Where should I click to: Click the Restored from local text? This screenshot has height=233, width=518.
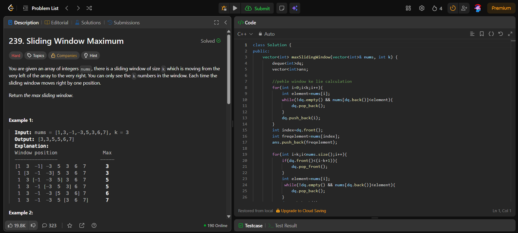tap(256, 211)
